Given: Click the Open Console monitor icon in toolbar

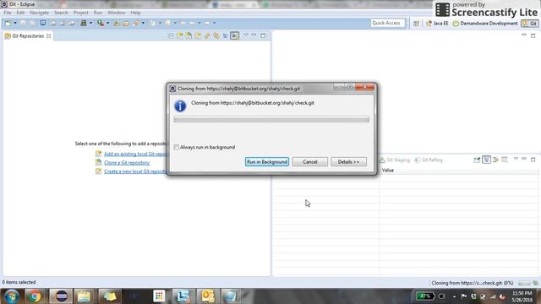Looking at the screenshot, I should (43, 23).
